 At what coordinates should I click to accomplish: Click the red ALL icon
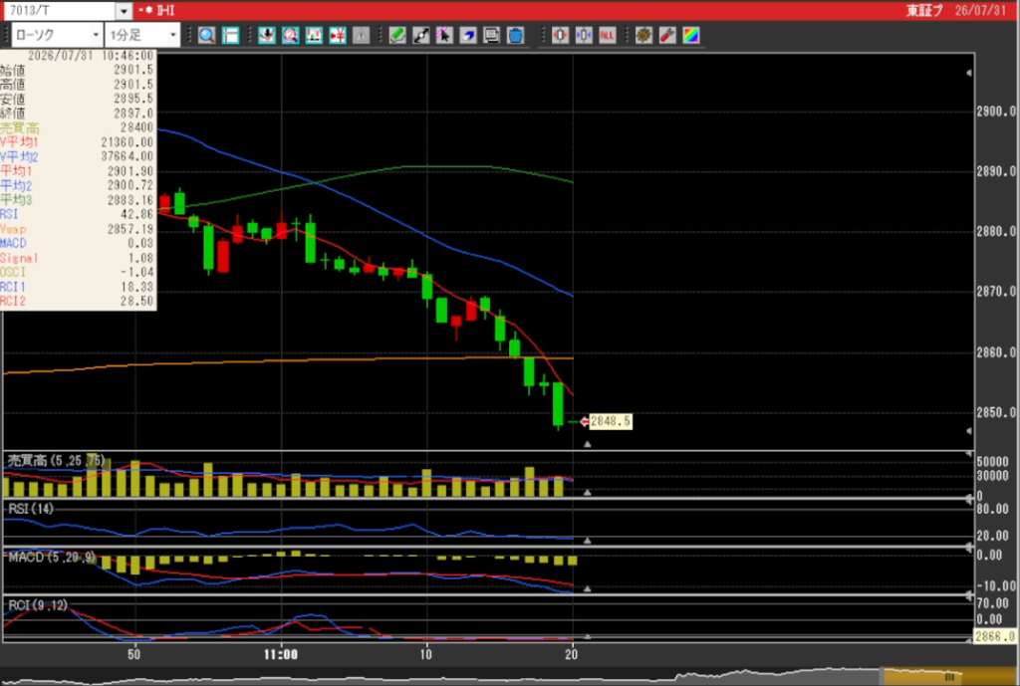607,35
